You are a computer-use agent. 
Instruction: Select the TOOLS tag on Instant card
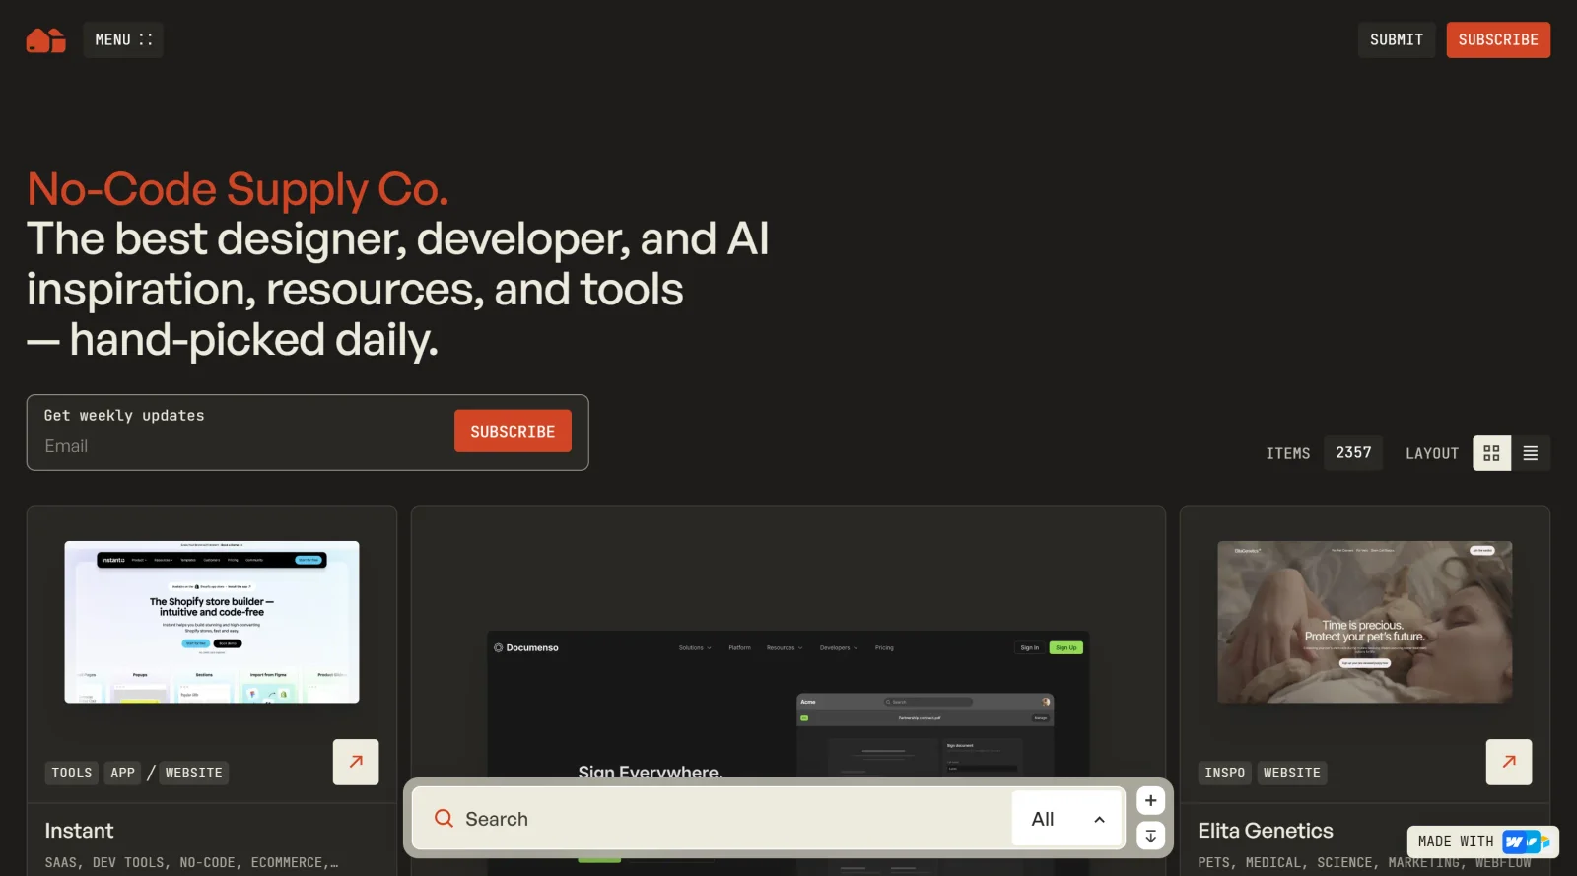[72, 773]
